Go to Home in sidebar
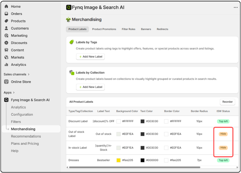This screenshot has height=173, width=241. (16, 6)
